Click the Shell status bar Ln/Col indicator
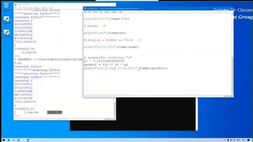 point(110,119)
